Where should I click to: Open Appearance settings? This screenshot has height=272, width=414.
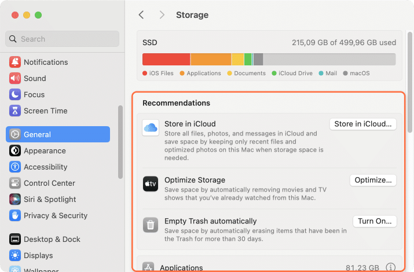58,150
